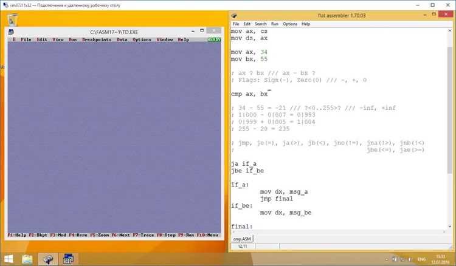Viewport: 456px width, 266px height.
Task: Open the Edit menu in flat assembler
Action: 247,24
